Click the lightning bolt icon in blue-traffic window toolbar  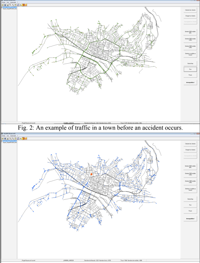[26, 139]
